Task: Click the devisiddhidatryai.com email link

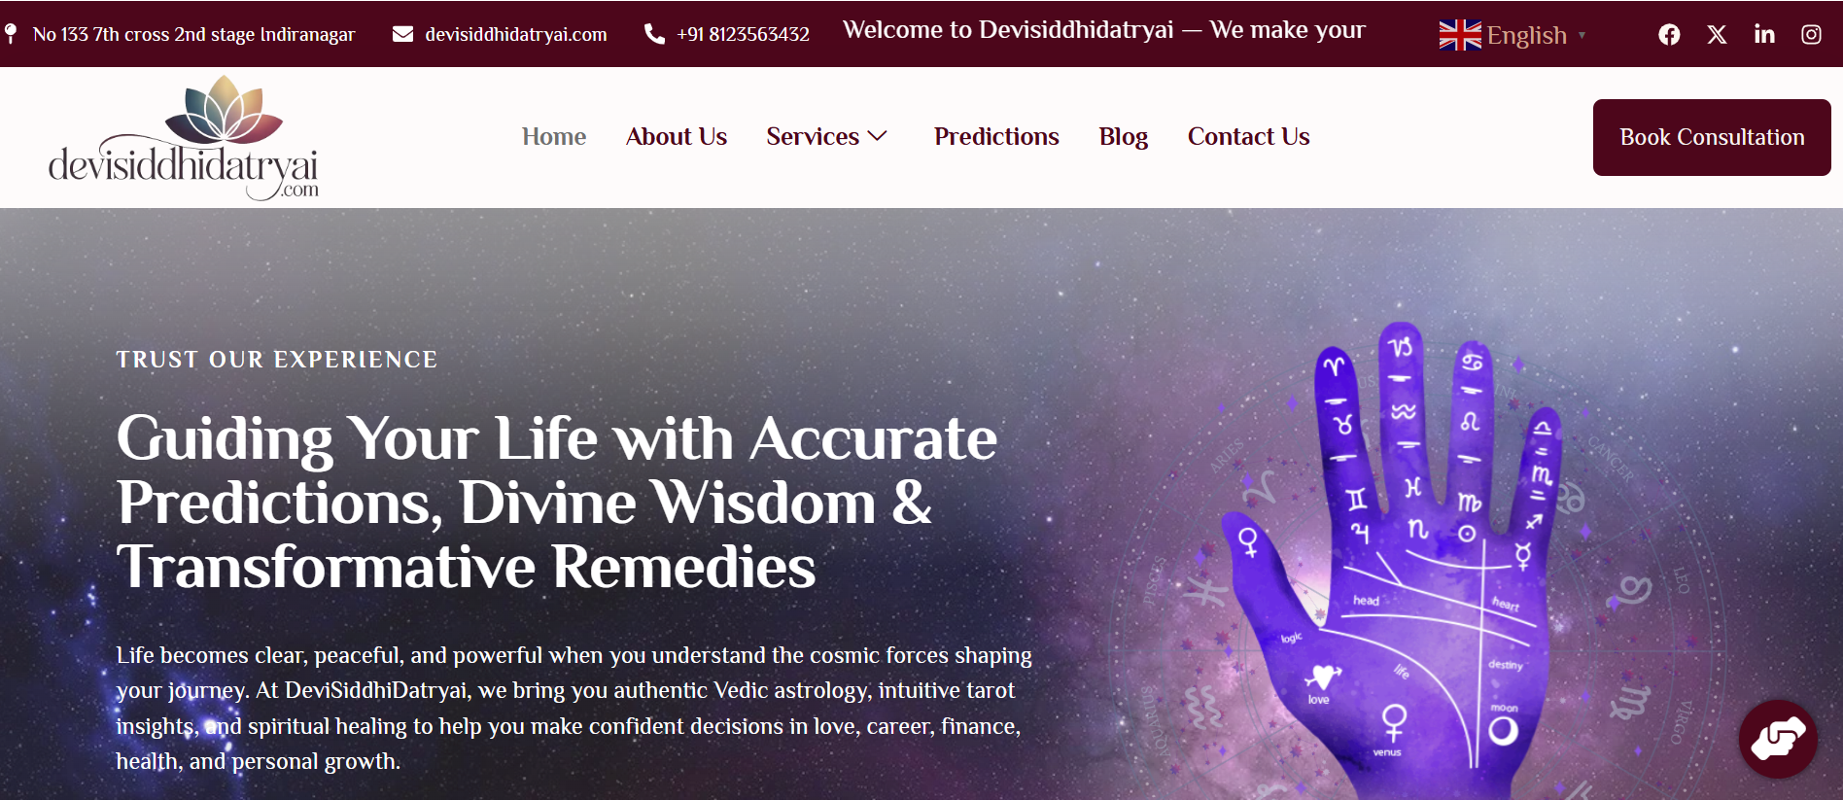Action: click(516, 34)
